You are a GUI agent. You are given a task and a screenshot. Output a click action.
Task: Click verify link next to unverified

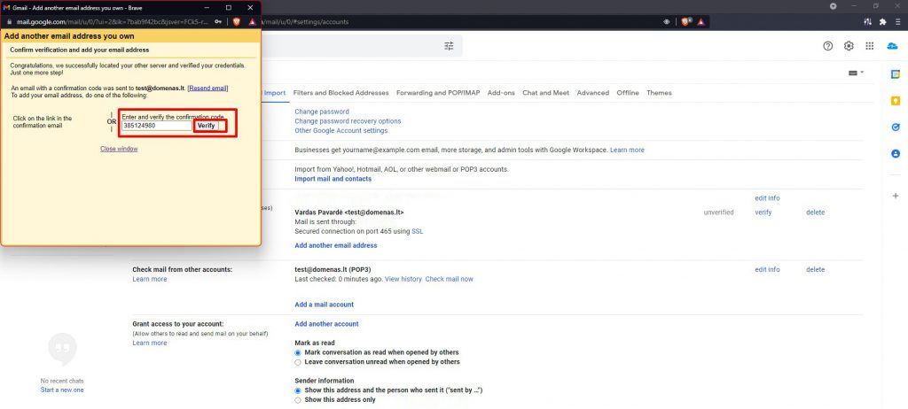click(763, 212)
